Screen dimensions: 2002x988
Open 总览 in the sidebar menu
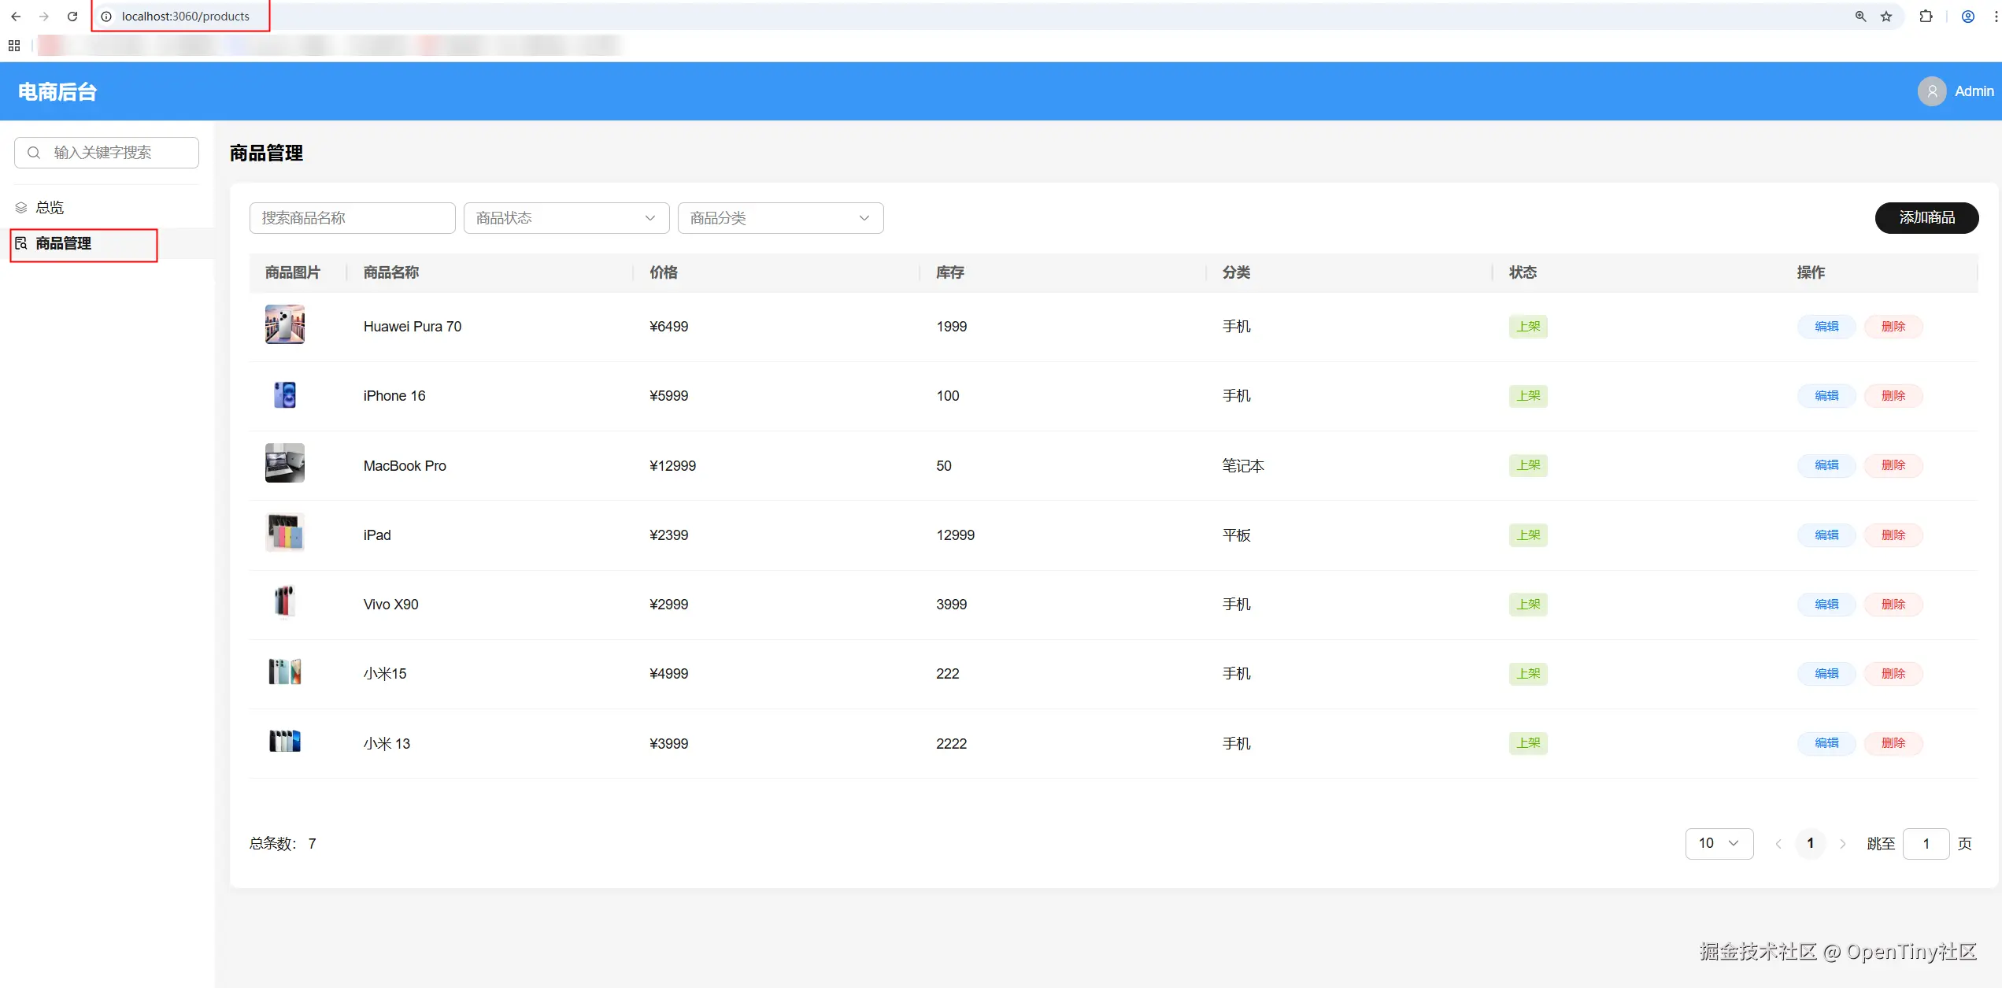click(x=50, y=207)
